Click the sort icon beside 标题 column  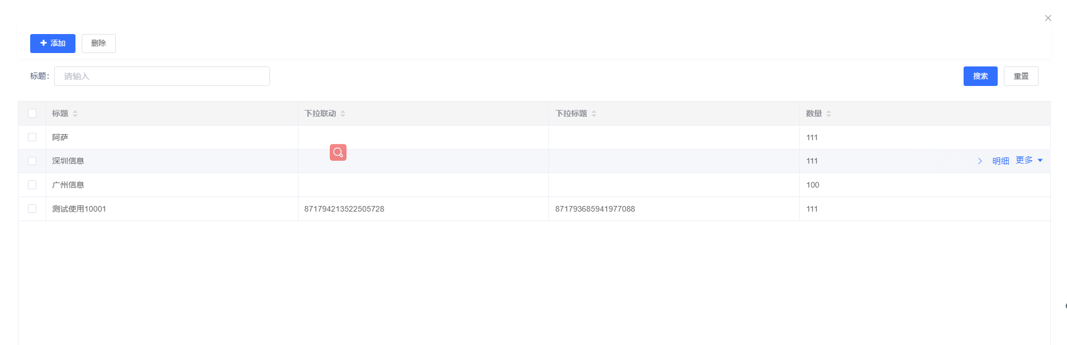(75, 114)
